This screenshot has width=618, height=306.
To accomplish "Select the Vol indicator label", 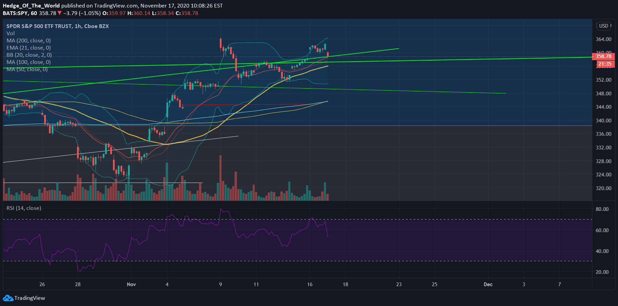I will coord(11,34).
